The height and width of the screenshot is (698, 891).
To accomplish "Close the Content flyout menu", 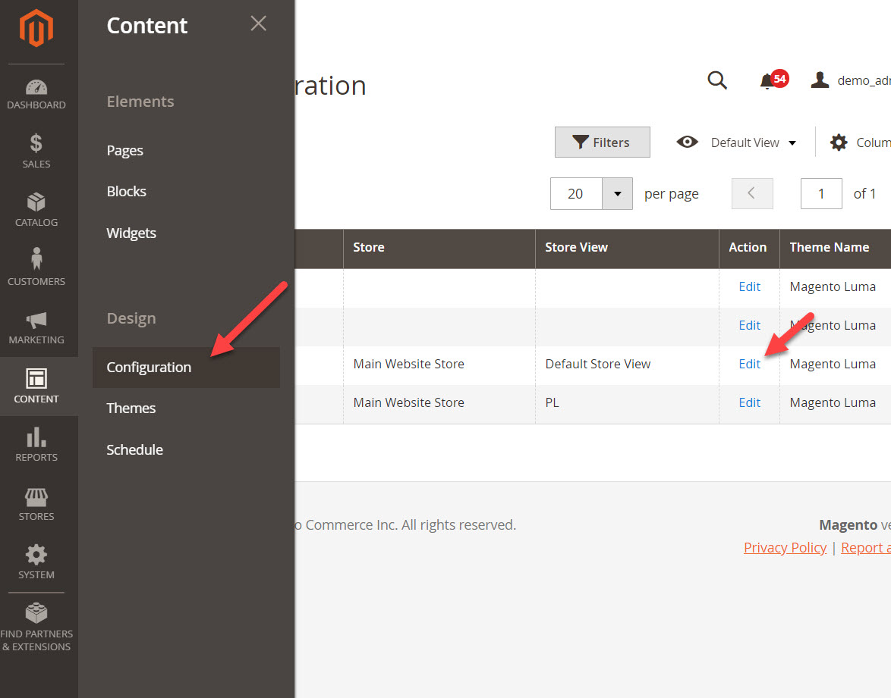I will [258, 23].
